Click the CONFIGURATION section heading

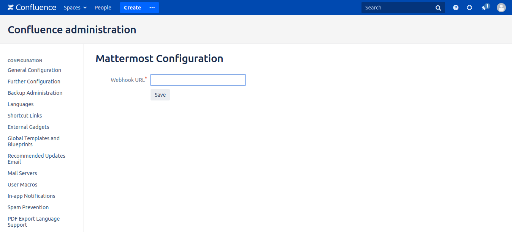point(25,61)
